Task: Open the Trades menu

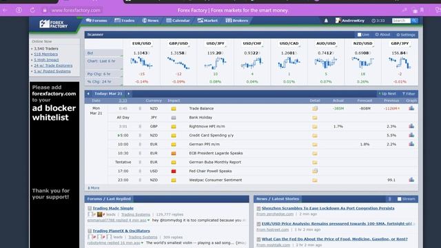Action: coord(124,21)
